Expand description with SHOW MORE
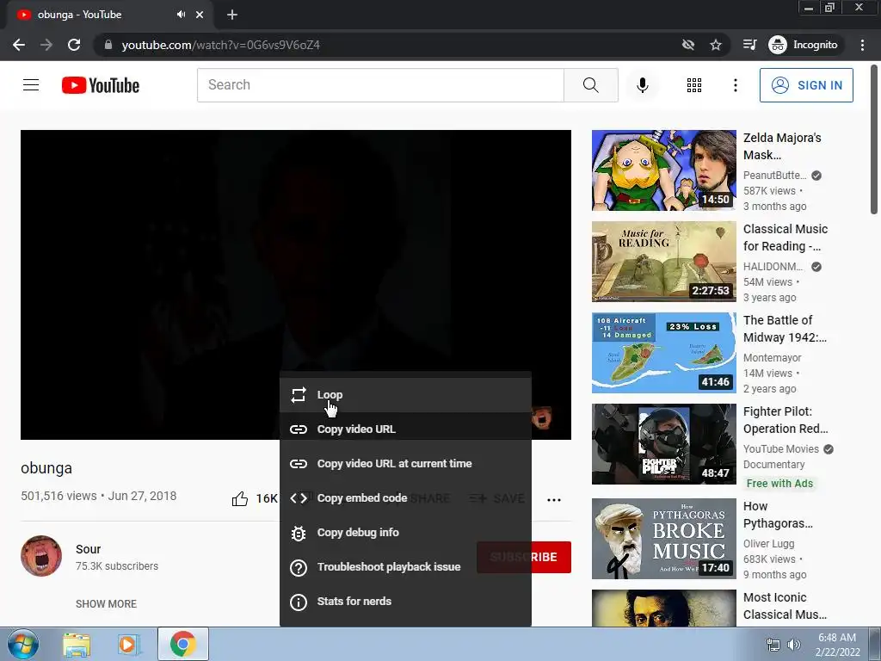 [106, 603]
